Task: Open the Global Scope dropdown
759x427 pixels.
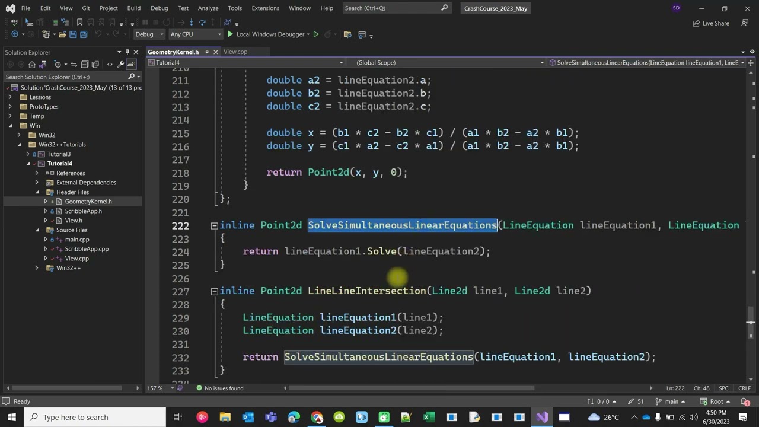Action: pyautogui.click(x=450, y=62)
